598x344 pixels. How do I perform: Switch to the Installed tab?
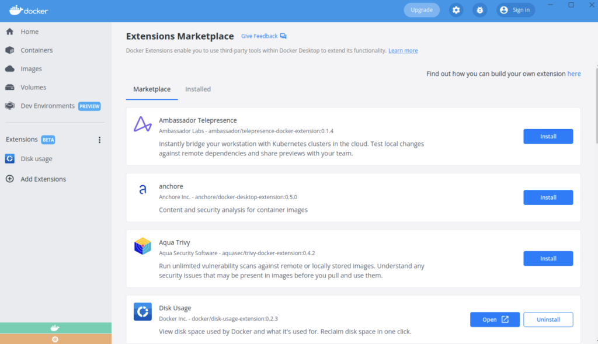pyautogui.click(x=198, y=89)
